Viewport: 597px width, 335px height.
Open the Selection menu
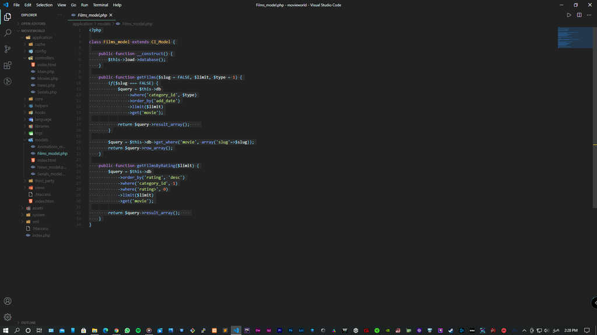[x=44, y=5]
